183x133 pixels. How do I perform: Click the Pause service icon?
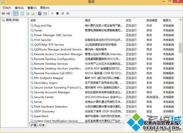coord(63,14)
